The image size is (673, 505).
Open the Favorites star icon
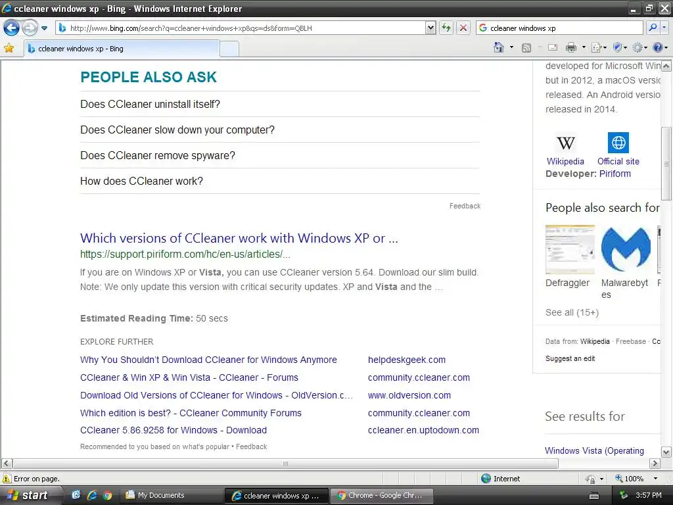[x=9, y=48]
